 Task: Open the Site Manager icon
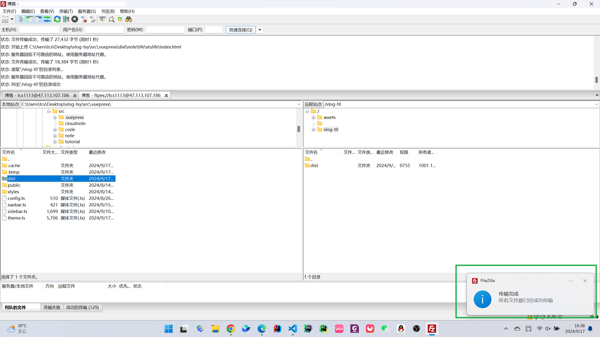click(5, 19)
